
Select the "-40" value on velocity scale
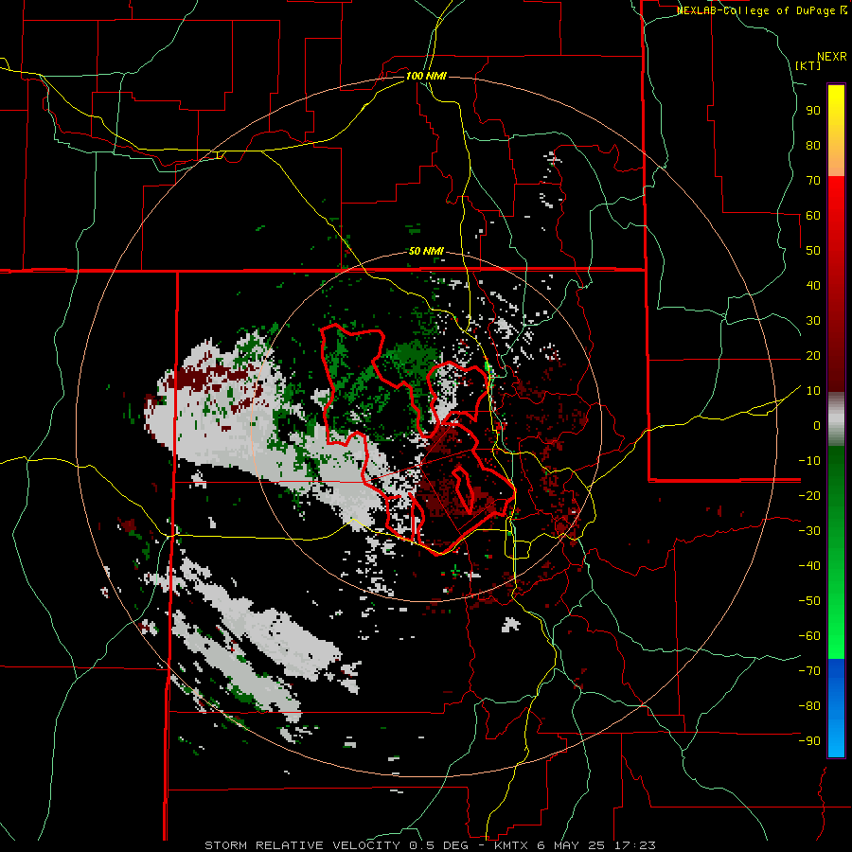coord(809,566)
